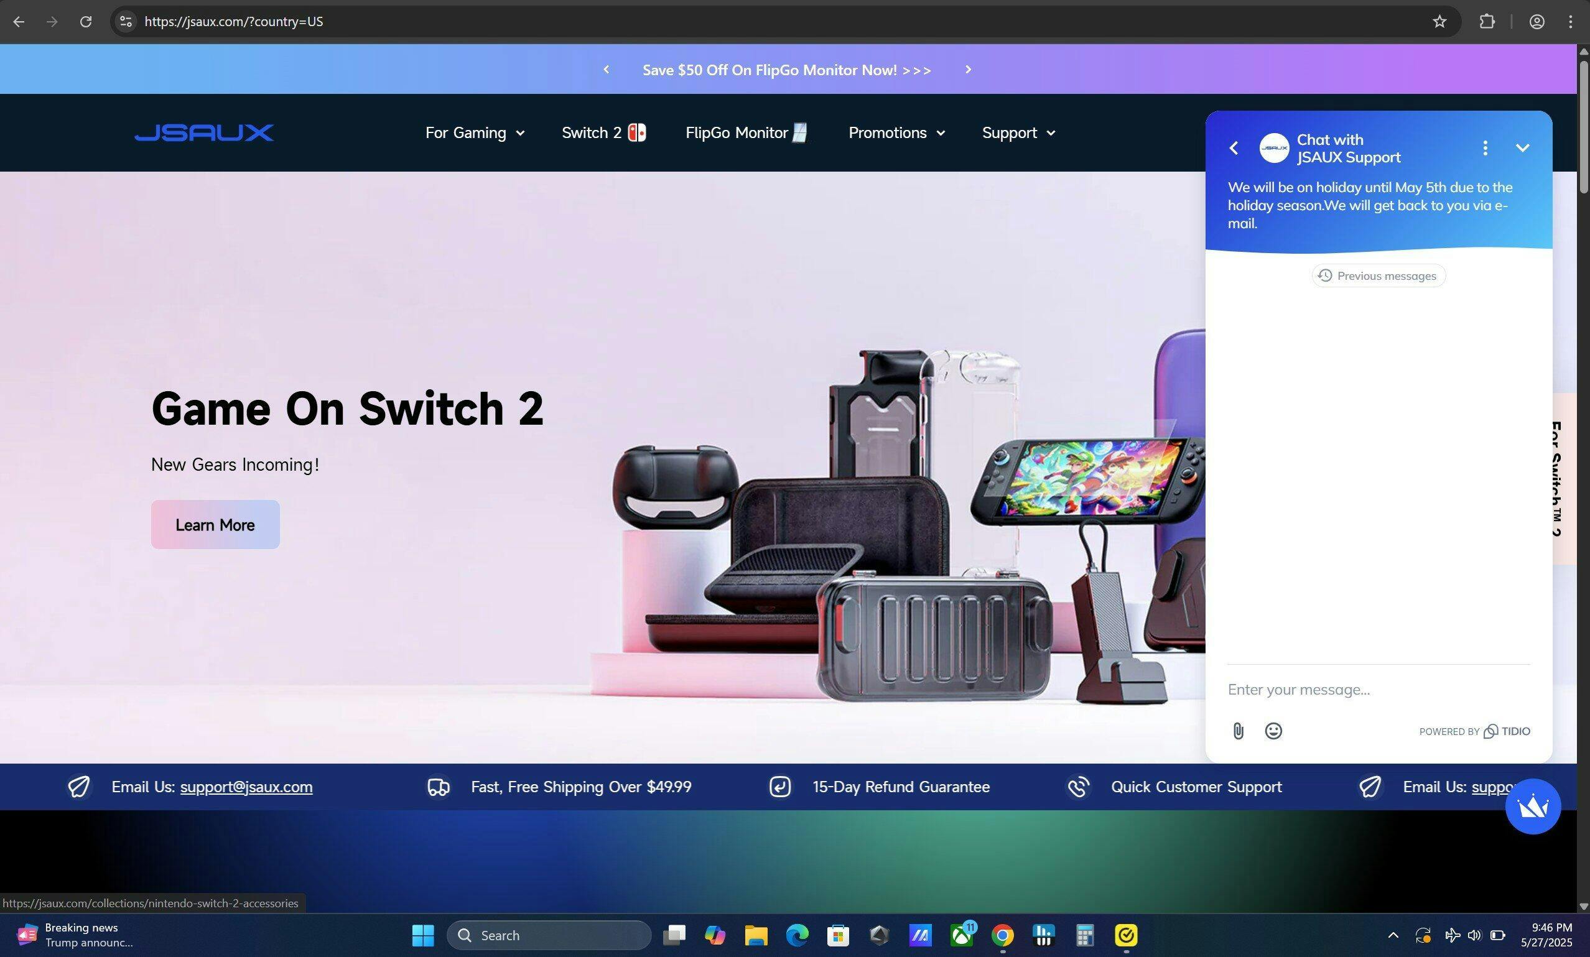Open the Chrome profile icon
1590x957 pixels.
click(x=1537, y=22)
